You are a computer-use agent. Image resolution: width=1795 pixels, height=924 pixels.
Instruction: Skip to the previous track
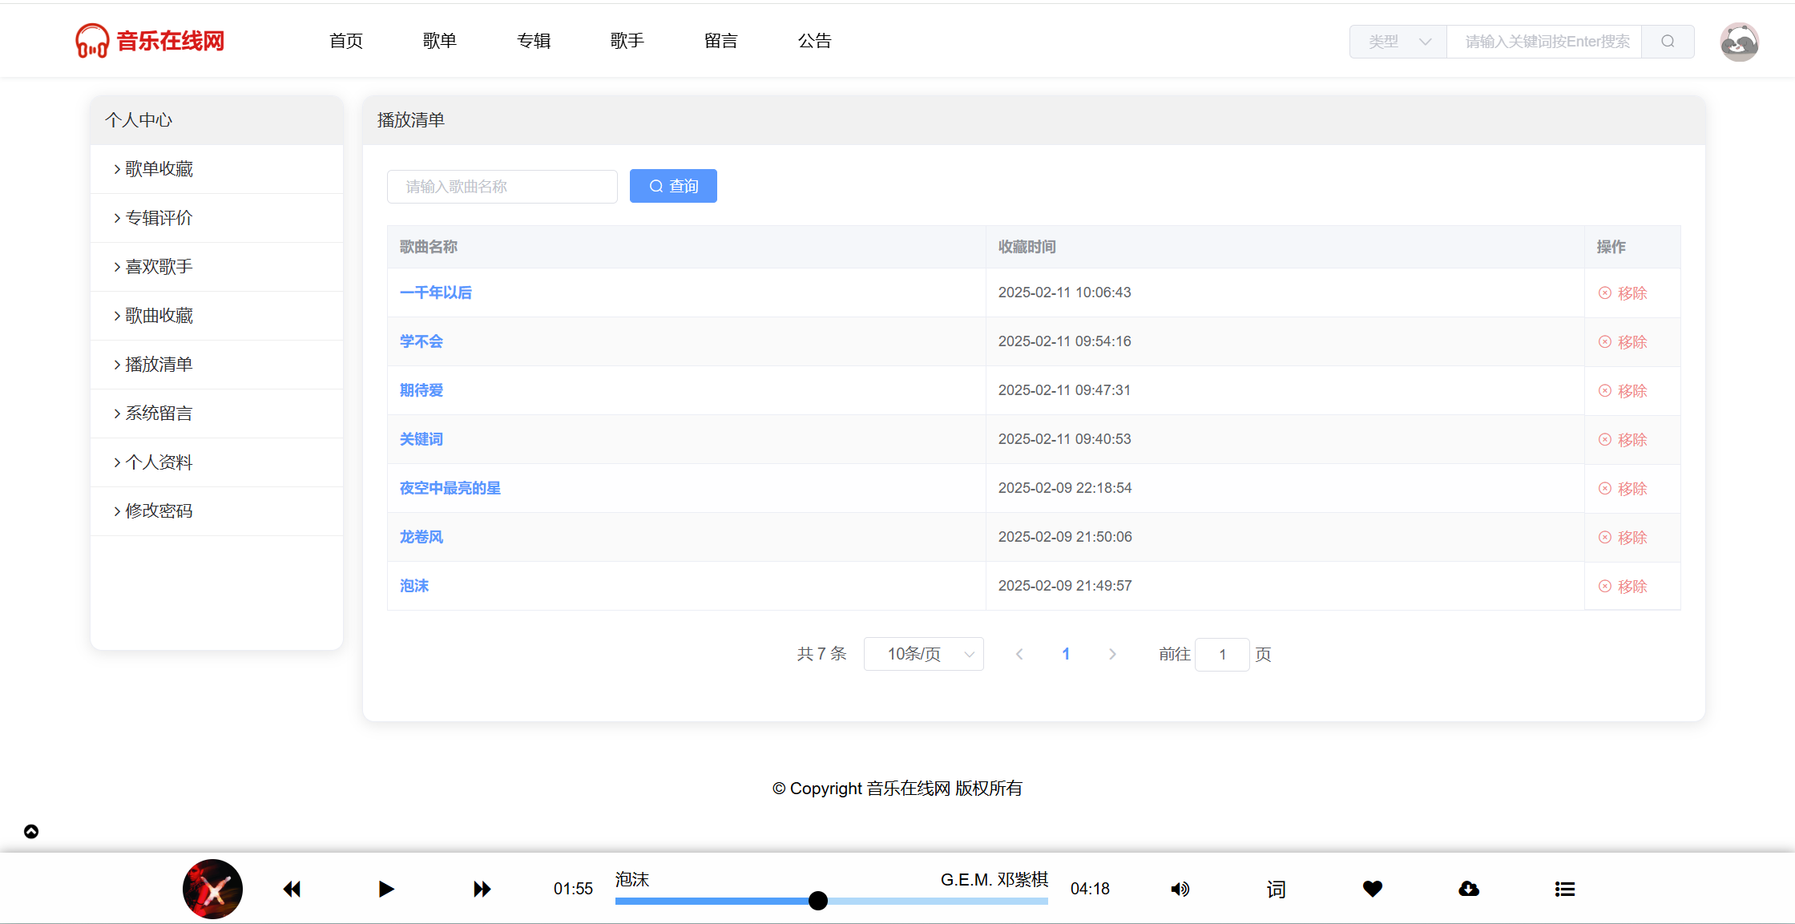tap(292, 889)
